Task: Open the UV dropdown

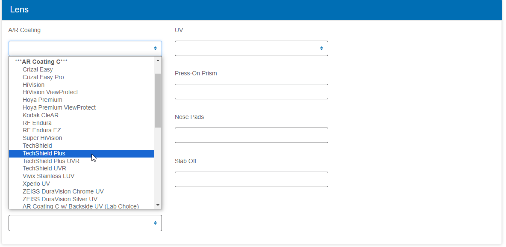Action: 251,48
